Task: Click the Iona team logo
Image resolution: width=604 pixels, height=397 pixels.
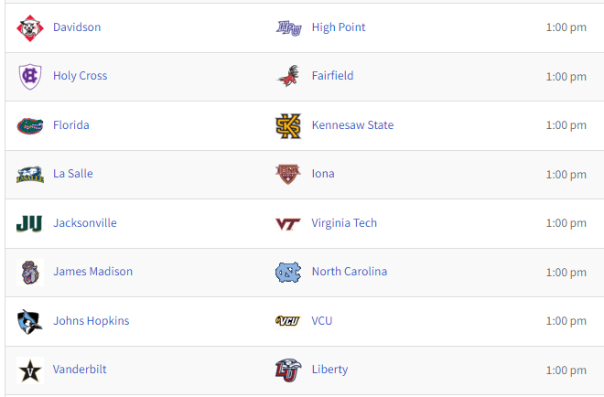Action: tap(288, 175)
